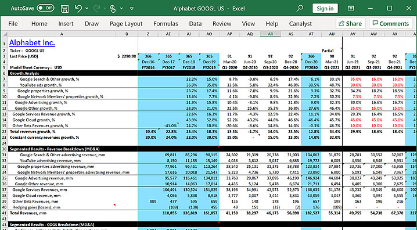Click the Ticker GOOGL US cell
This screenshot has height=230, width=417.
pyautogui.click(x=27, y=51)
